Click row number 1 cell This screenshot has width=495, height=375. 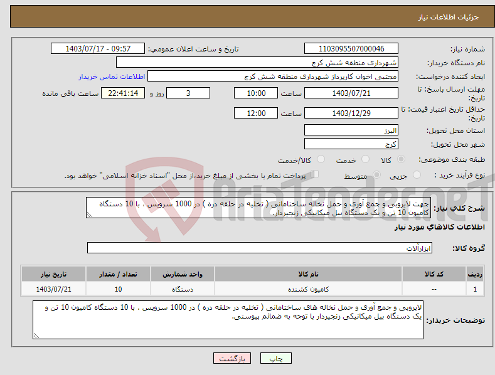click(475, 289)
